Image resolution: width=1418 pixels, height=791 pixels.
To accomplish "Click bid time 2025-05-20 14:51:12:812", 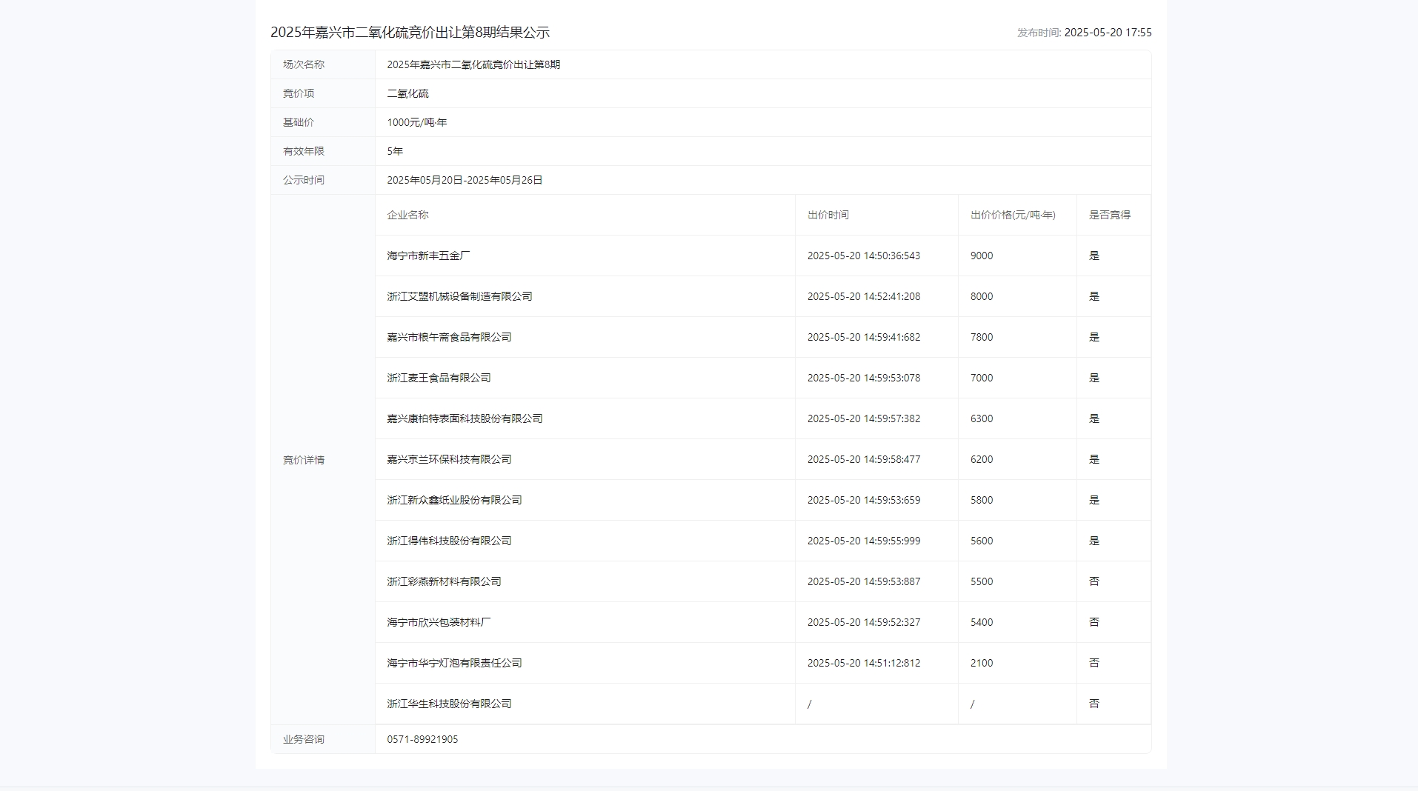I will click(864, 663).
